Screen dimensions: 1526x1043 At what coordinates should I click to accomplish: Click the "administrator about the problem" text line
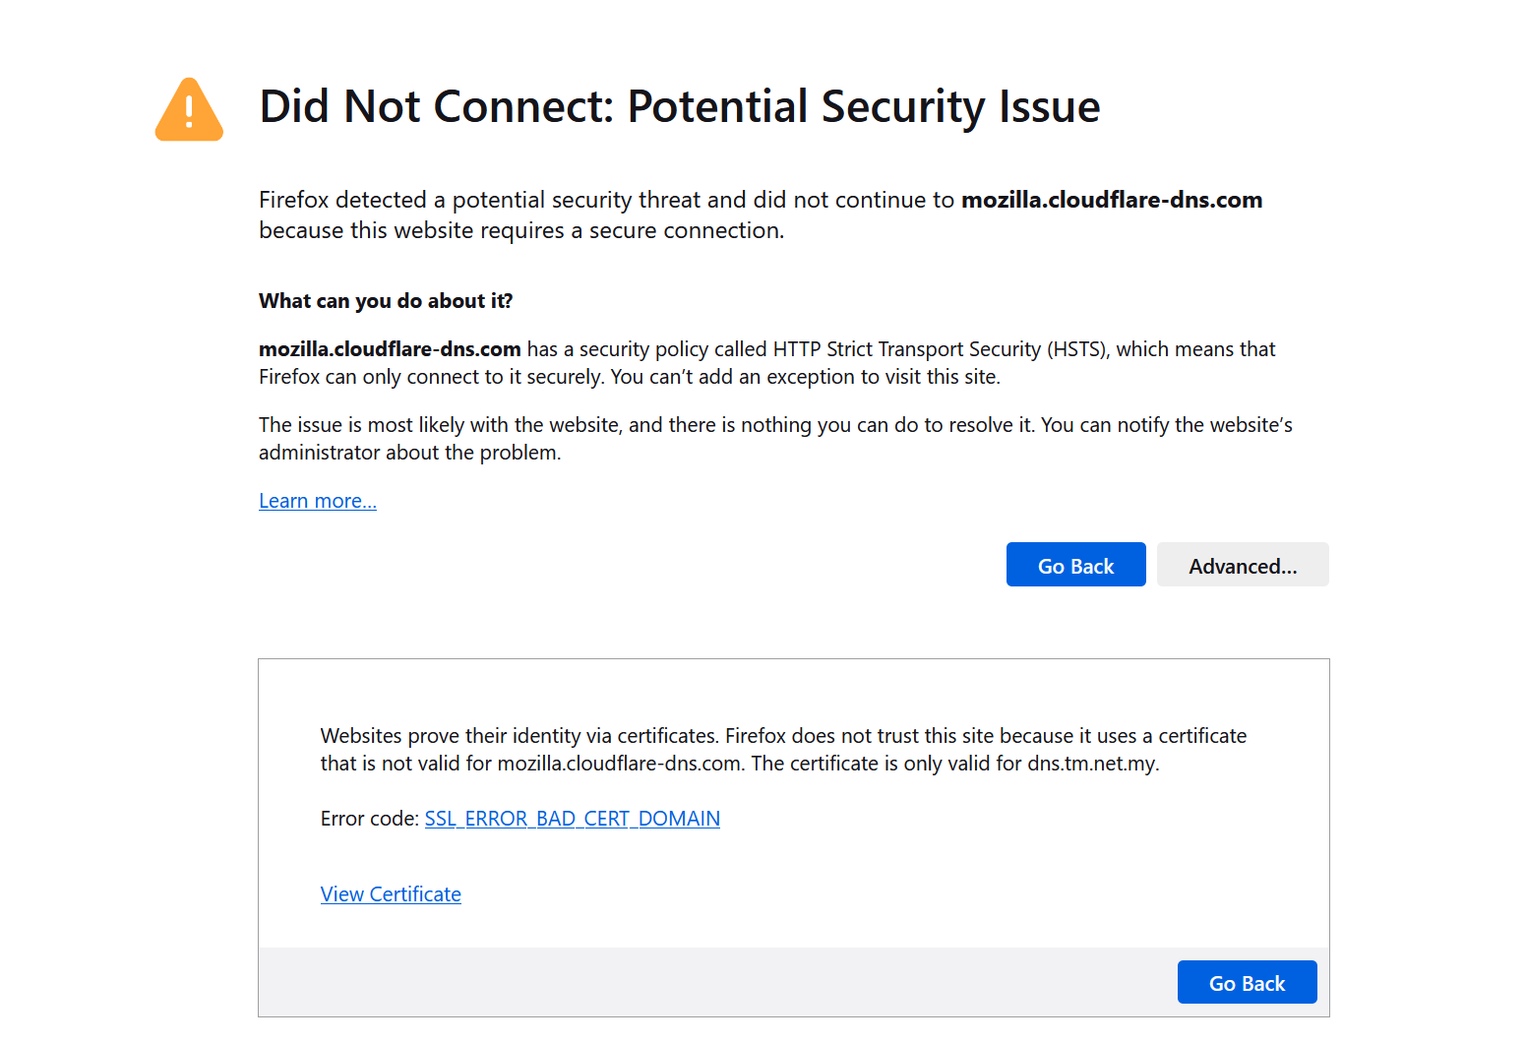point(409,453)
